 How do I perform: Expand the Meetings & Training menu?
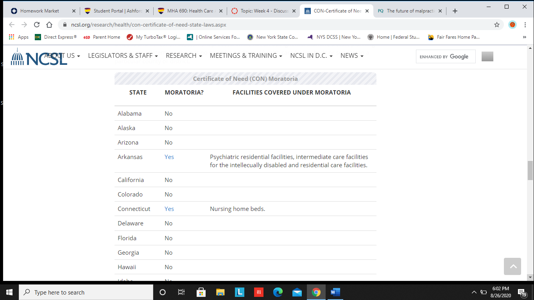246,56
